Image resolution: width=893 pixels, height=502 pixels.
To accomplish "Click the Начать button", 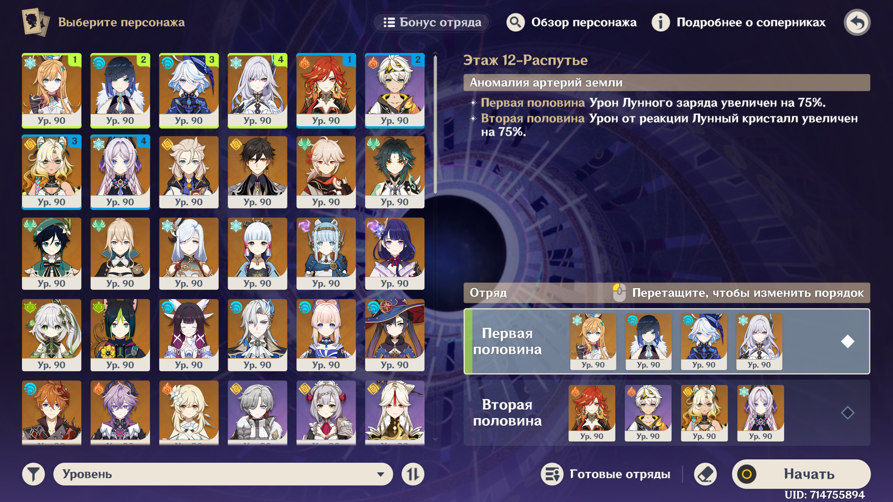I will click(801, 474).
